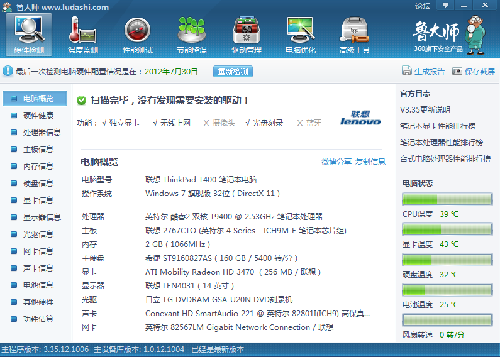
Task: Open the title bar dropdown menu arrow
Action: pos(445,6)
